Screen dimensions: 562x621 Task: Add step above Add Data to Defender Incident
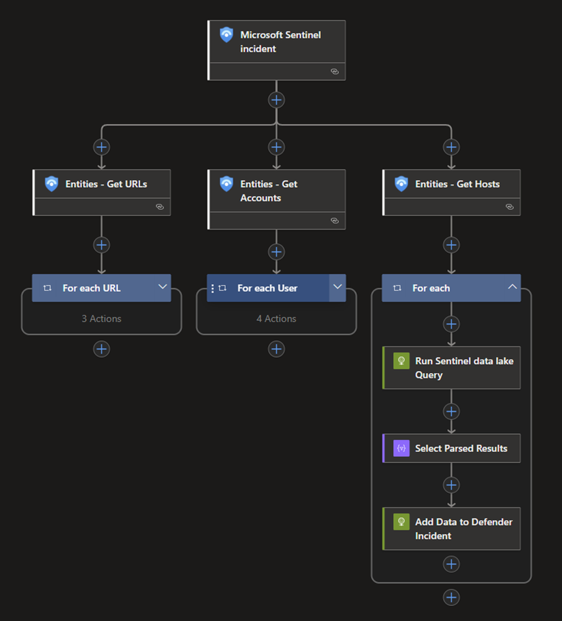(x=451, y=485)
